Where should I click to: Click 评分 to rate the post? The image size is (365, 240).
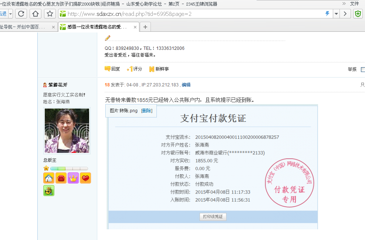[134, 69]
